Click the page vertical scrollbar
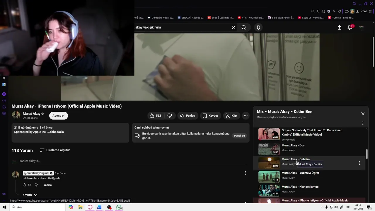This screenshot has width=375, height=211. pyautogui.click(x=373, y=52)
